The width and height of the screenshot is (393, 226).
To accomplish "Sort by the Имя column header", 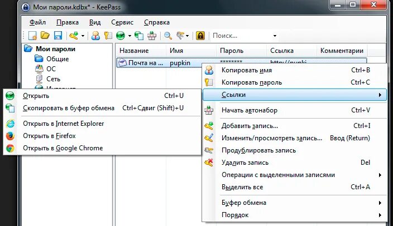I will pyautogui.click(x=191, y=51).
